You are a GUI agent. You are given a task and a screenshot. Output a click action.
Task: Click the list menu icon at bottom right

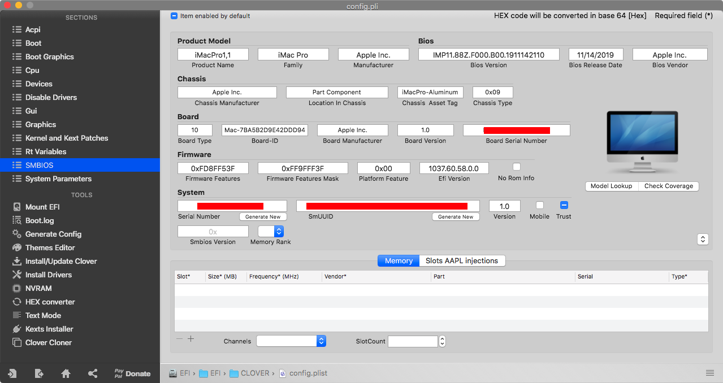coord(709,373)
